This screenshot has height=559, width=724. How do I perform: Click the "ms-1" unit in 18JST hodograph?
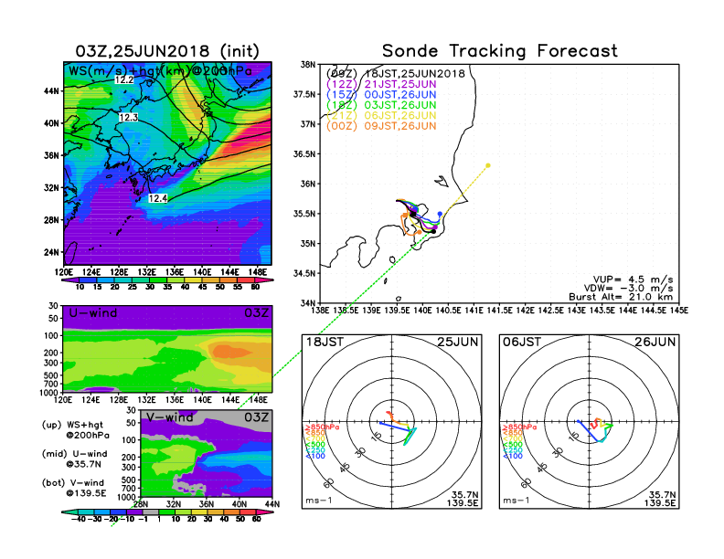pos(319,501)
